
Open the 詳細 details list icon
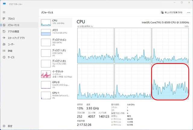point(4,51)
